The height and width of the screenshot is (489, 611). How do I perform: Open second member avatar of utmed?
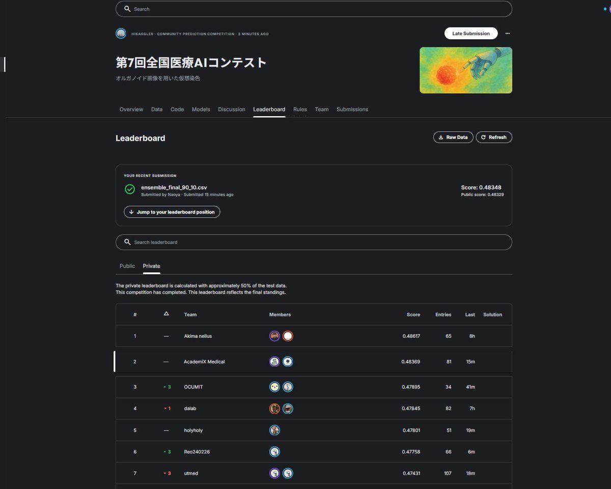[x=288, y=473]
